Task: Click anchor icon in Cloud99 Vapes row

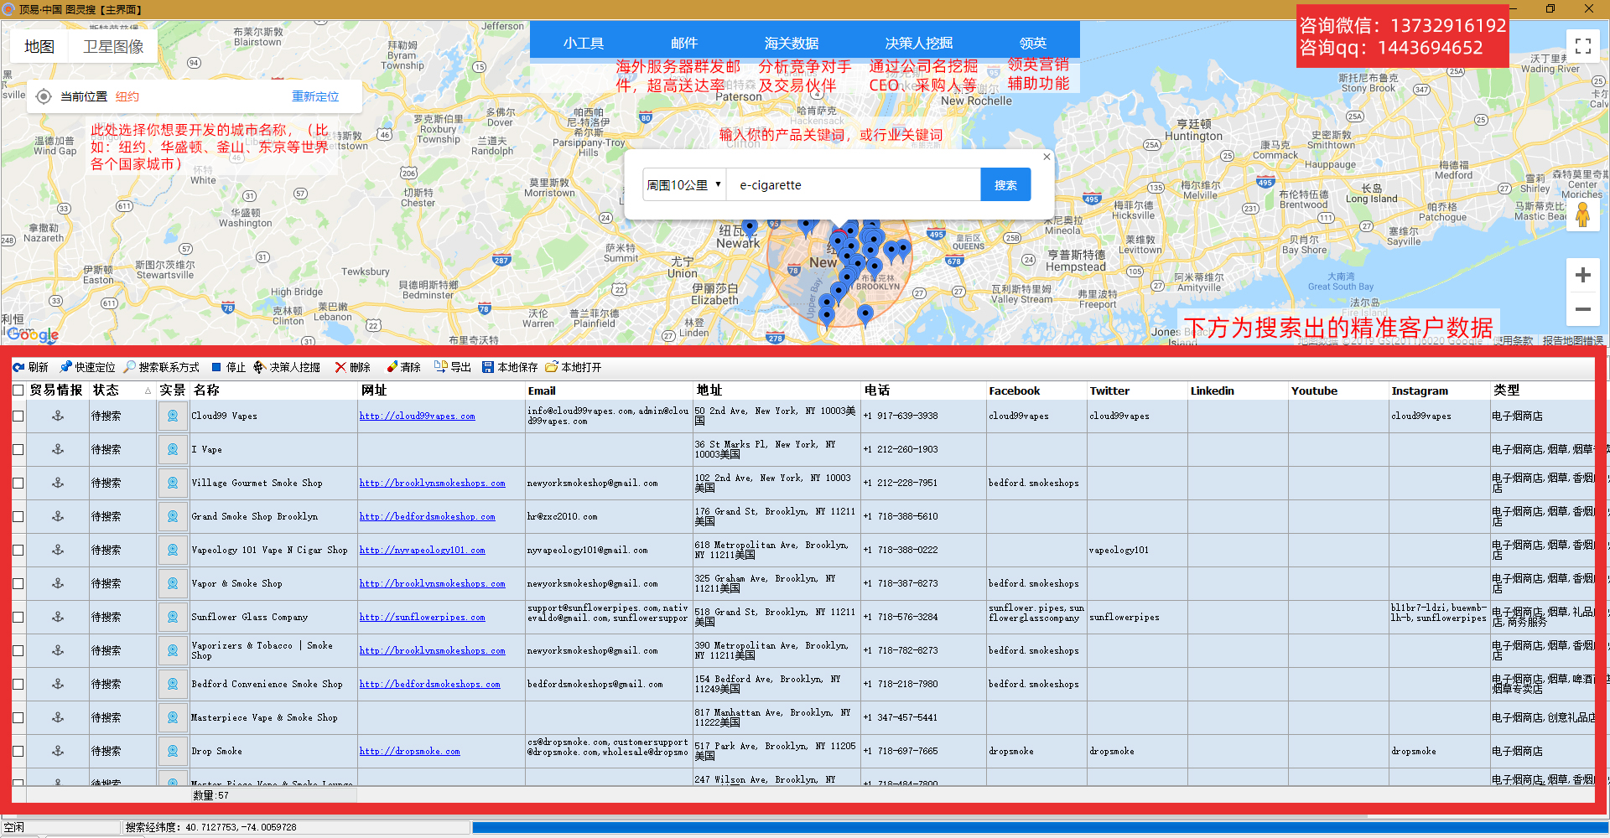Action: [x=58, y=416]
